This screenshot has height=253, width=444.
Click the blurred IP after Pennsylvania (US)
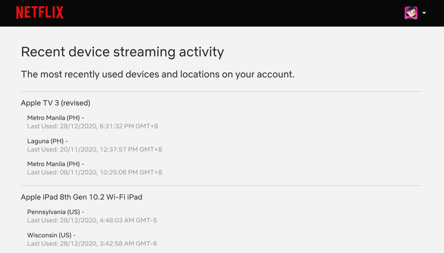[108, 212]
